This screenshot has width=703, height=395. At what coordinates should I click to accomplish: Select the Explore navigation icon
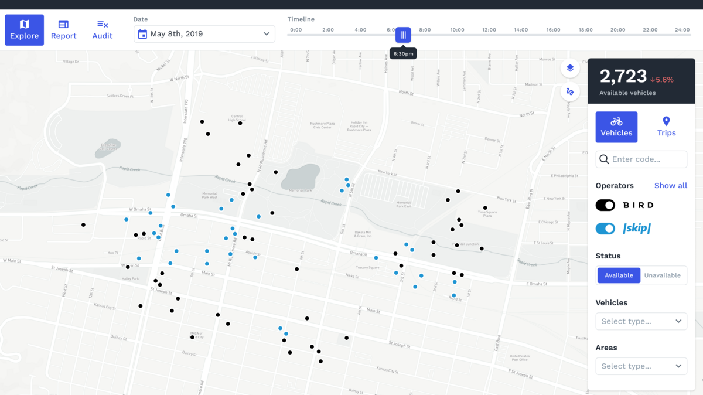click(24, 24)
